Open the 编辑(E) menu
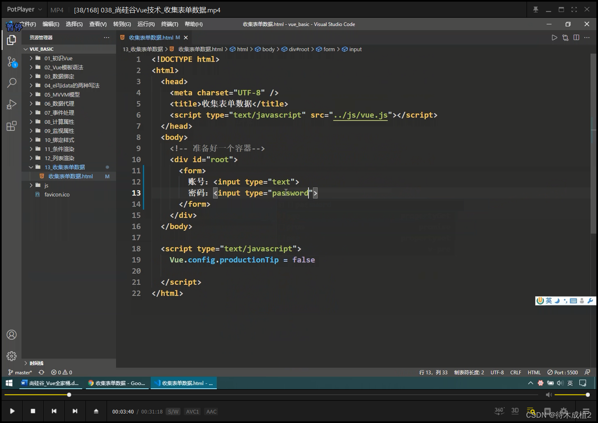The width and height of the screenshot is (598, 423). pos(51,24)
